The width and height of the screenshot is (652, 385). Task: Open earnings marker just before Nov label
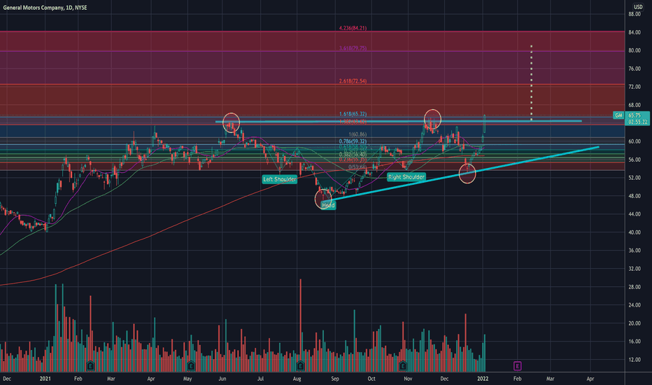pos(403,366)
